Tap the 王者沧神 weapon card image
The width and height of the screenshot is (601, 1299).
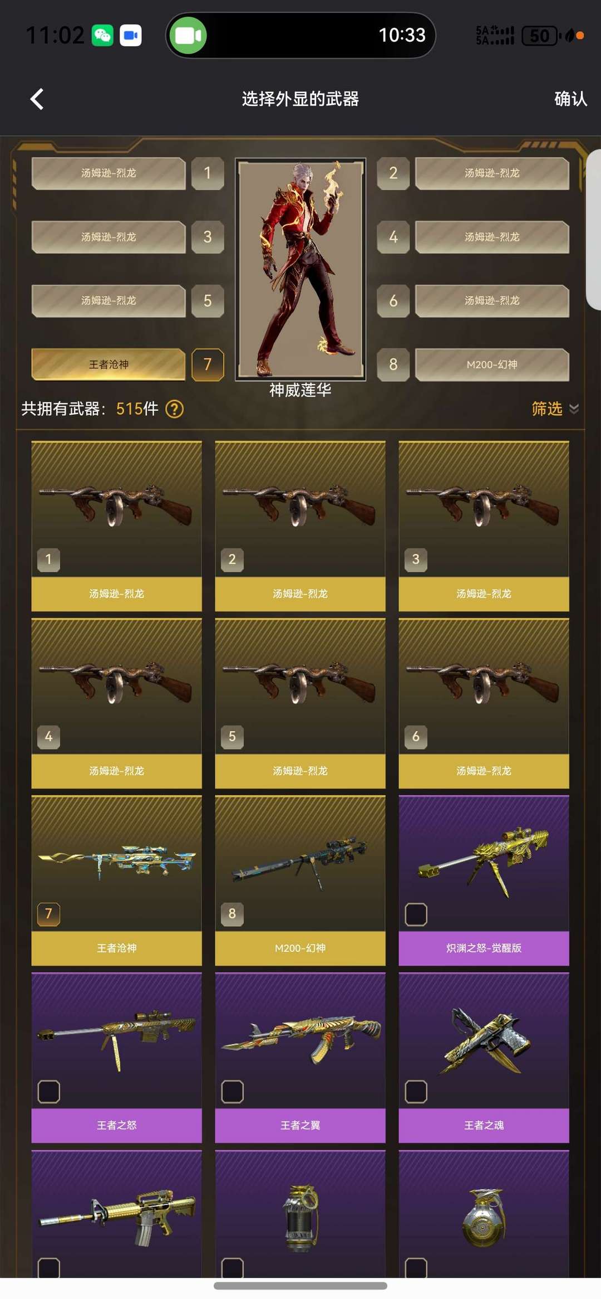coord(116,863)
